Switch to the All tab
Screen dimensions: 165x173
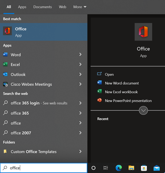point(9,7)
